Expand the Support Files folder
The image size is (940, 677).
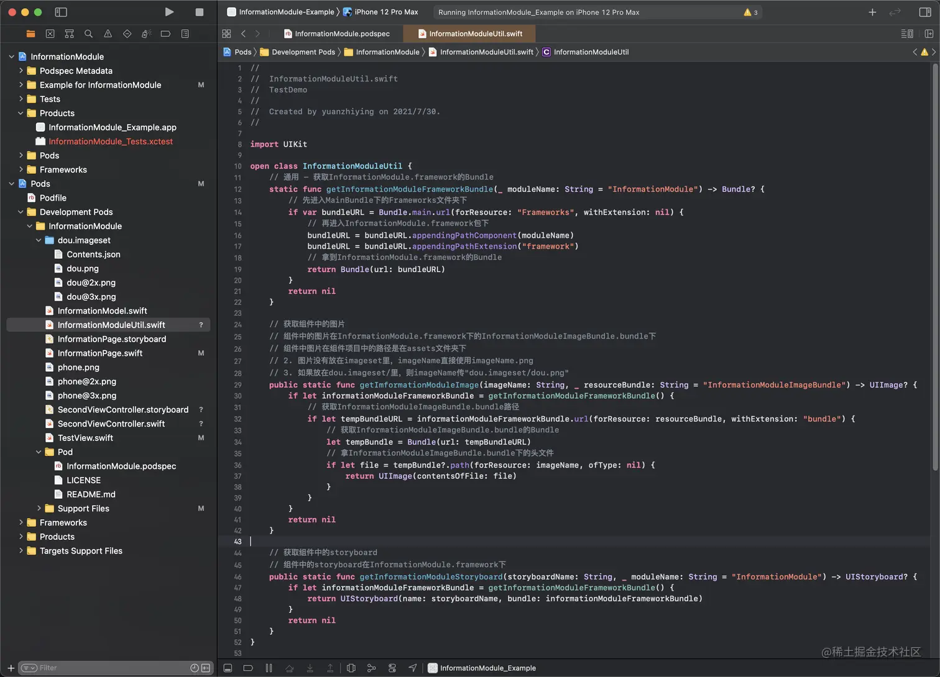(39, 508)
